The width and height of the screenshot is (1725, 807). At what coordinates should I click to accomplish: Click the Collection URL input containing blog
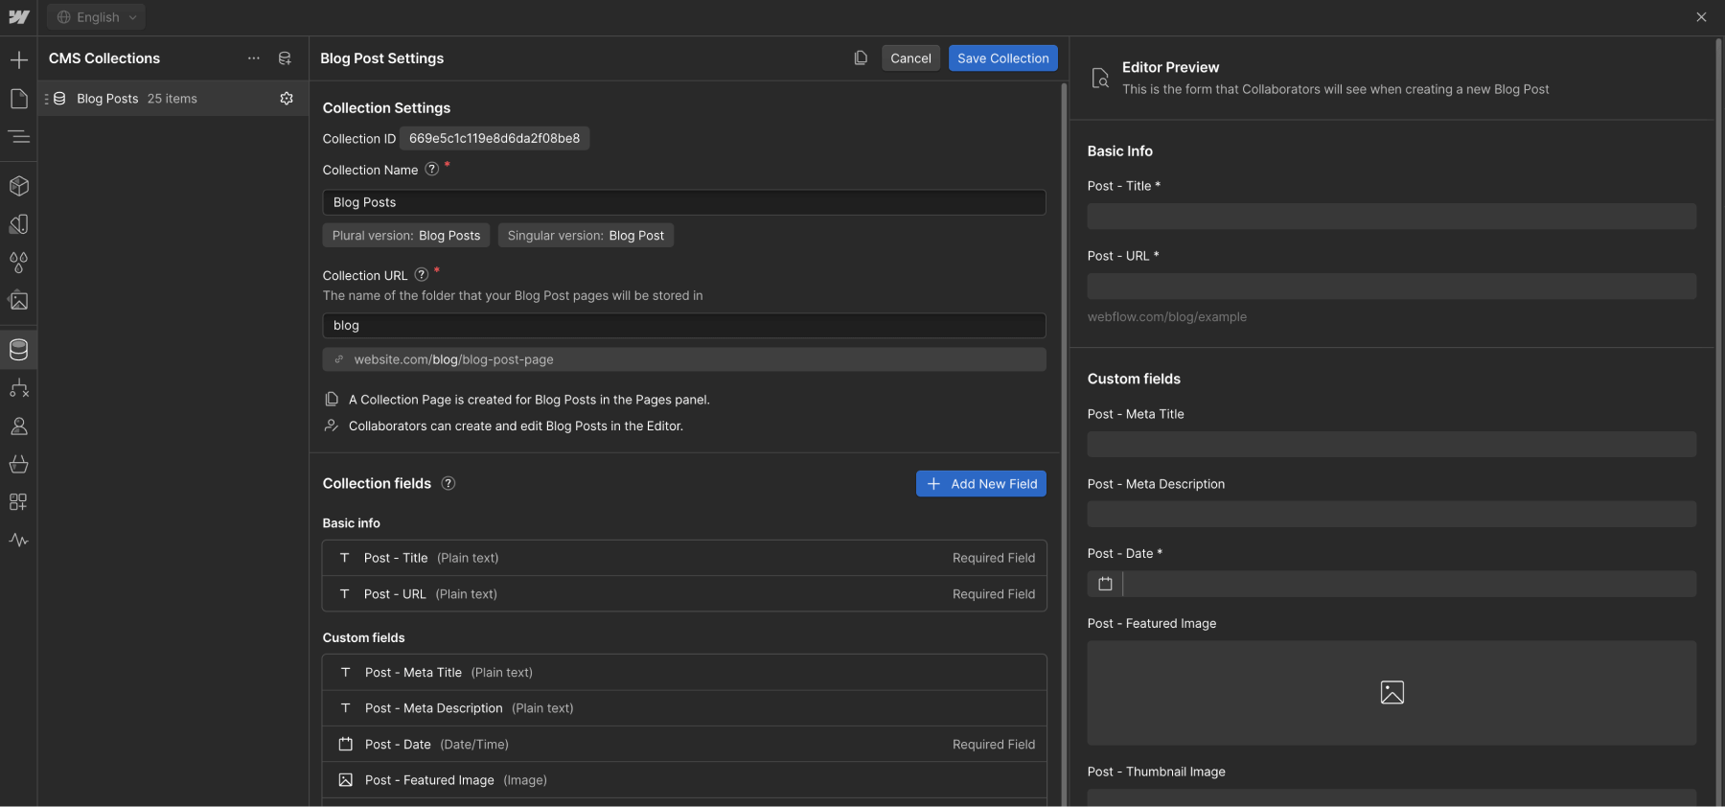[x=684, y=326]
